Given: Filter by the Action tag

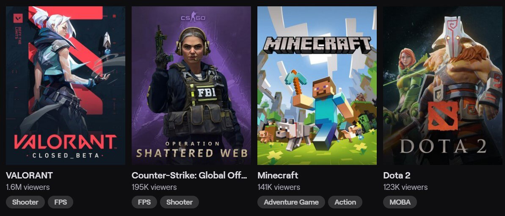Looking at the screenshot, I should pyautogui.click(x=345, y=202).
